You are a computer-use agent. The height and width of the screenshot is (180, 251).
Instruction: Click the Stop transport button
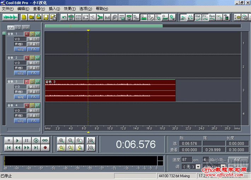[9, 140]
